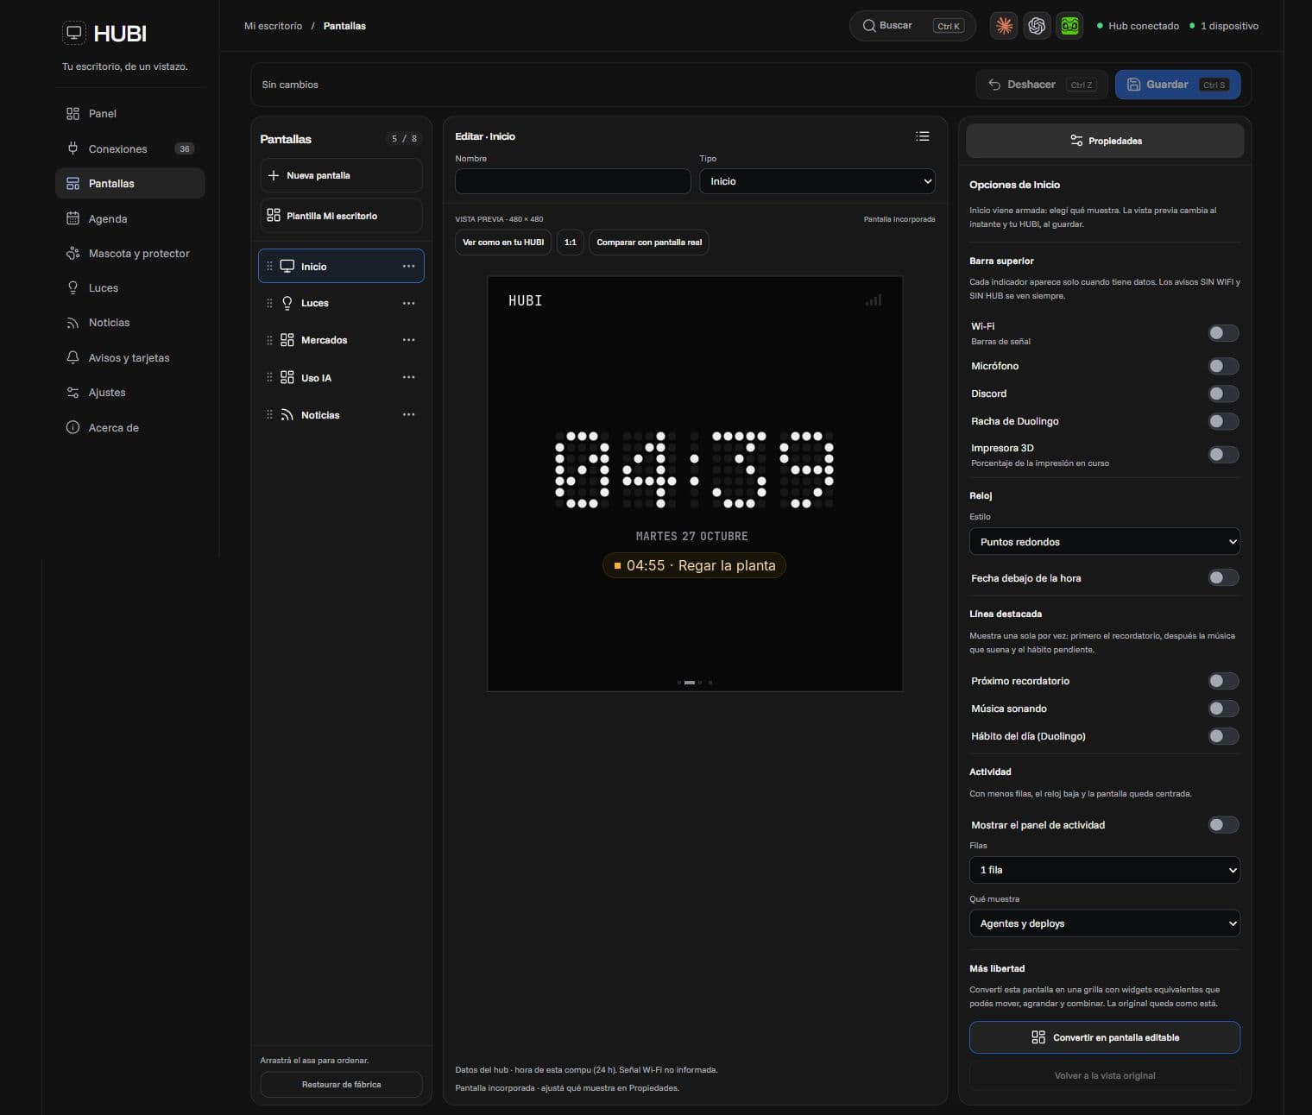Switch on Impresora 3D indicator
The image size is (1312, 1115).
(x=1223, y=454)
